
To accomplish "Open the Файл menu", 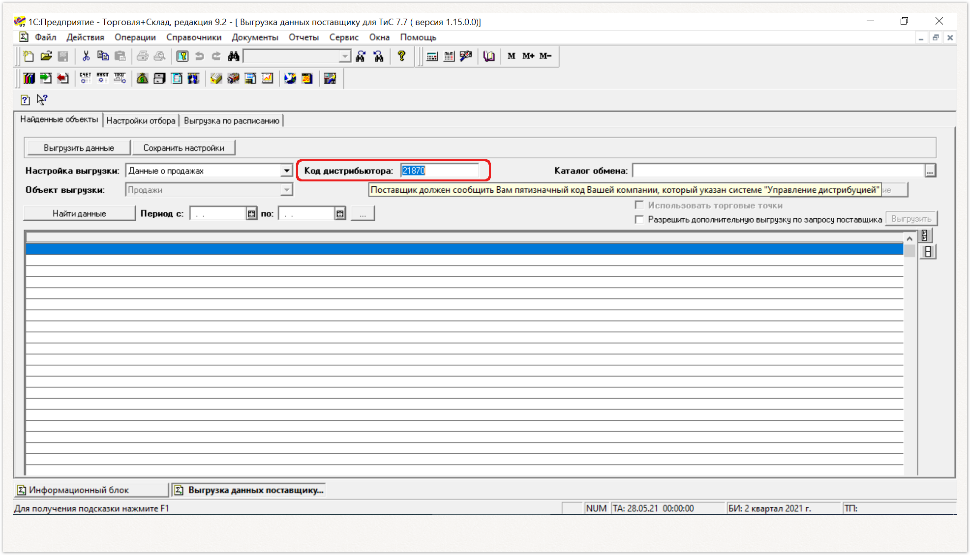I will tap(45, 37).
